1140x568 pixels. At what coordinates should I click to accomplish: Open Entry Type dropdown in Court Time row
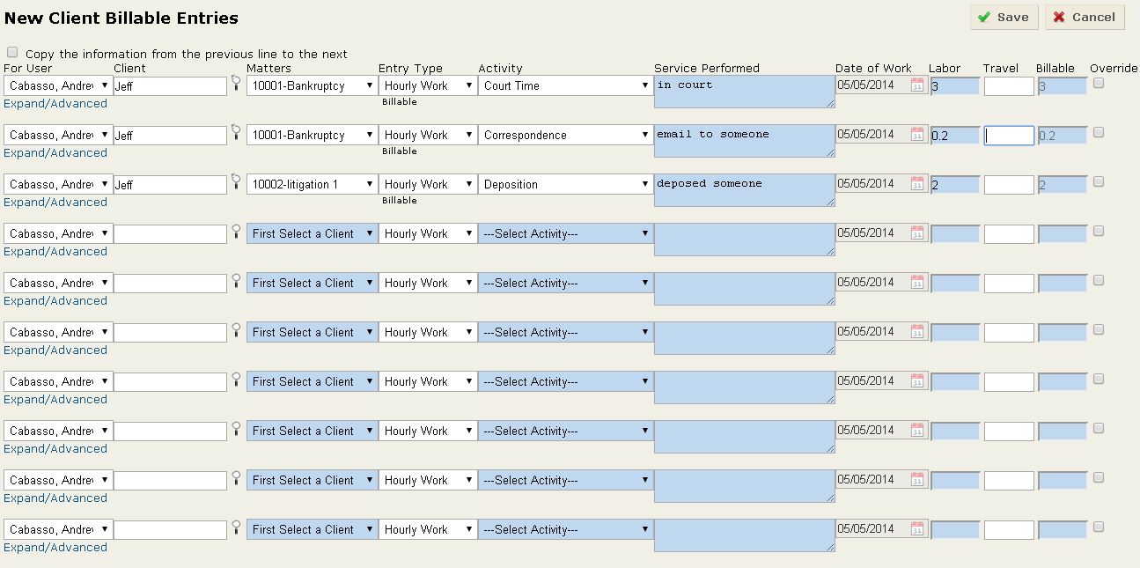pyautogui.click(x=428, y=85)
